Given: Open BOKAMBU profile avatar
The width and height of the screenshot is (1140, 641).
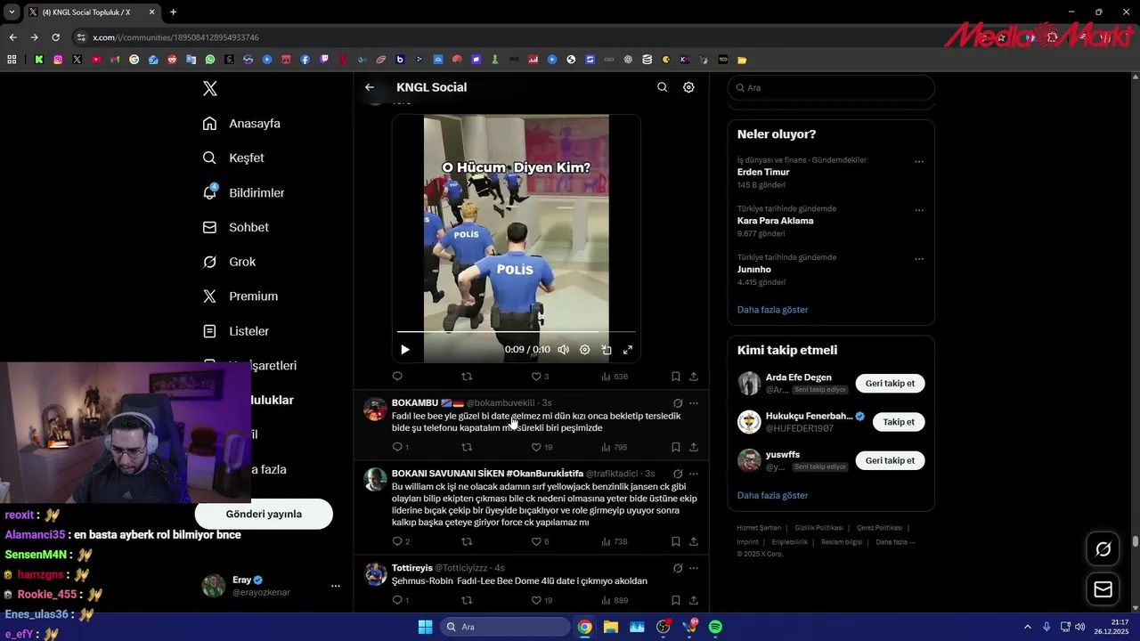Looking at the screenshot, I should [x=376, y=410].
